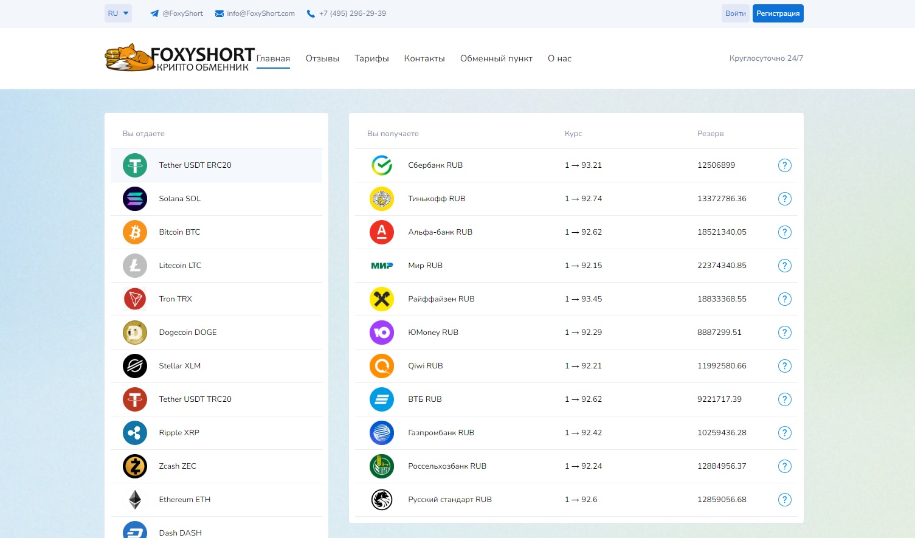Viewport: 915px width, 538px height.
Task: Choose the Альфа-банк RUB logo
Action: click(x=382, y=232)
